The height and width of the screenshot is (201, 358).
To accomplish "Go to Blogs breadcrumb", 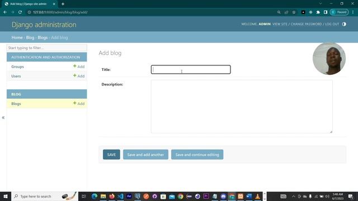I will [x=43, y=37].
